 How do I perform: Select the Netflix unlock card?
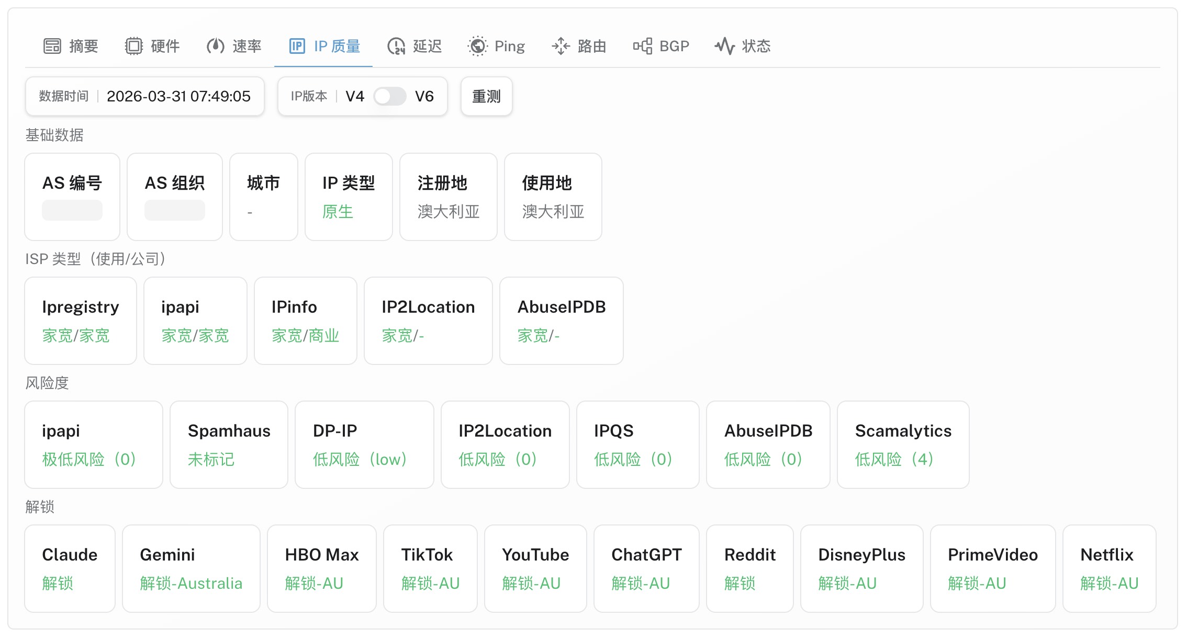(1110, 568)
